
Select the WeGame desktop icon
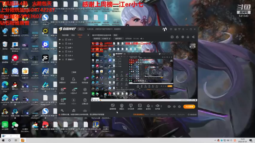click(x=5, y=113)
